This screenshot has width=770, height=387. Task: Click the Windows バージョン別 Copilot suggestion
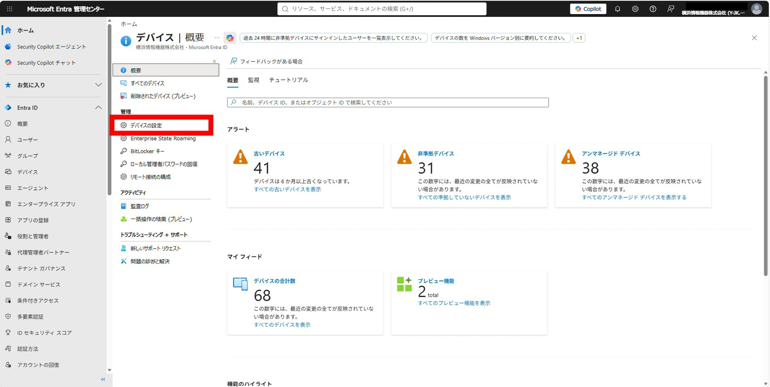point(500,38)
